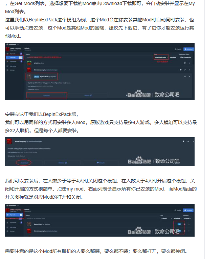Click the Search field in the My mods screenshot

[x=92, y=218]
